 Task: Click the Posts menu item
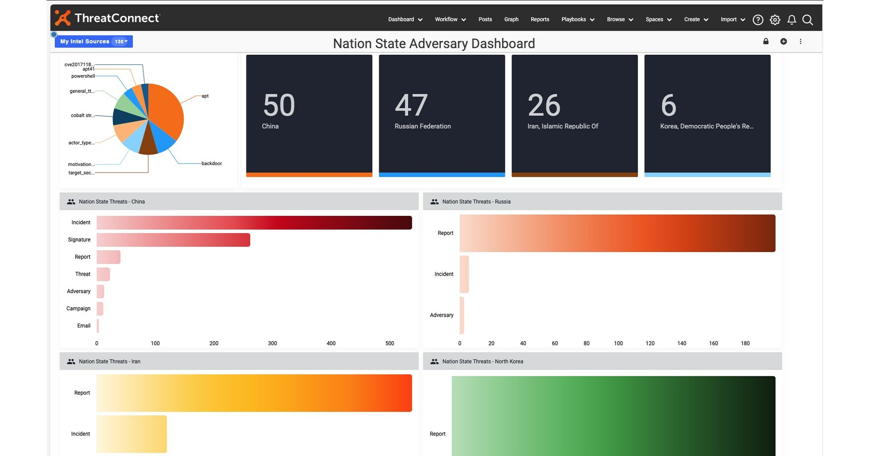click(485, 19)
